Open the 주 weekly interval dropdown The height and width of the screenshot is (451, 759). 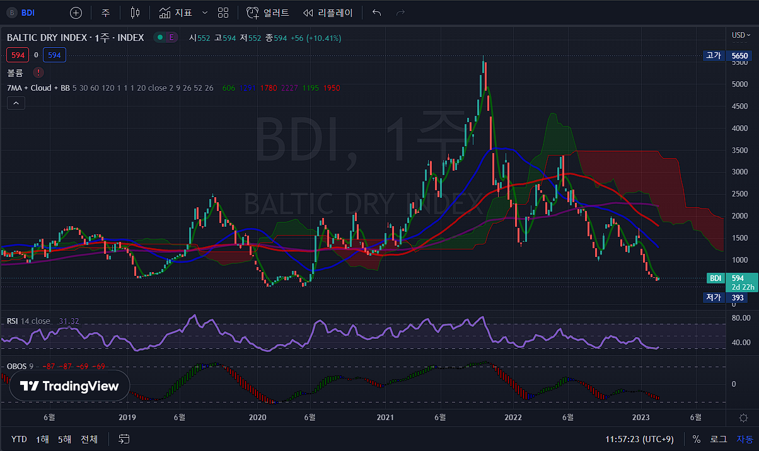pyautogui.click(x=105, y=13)
